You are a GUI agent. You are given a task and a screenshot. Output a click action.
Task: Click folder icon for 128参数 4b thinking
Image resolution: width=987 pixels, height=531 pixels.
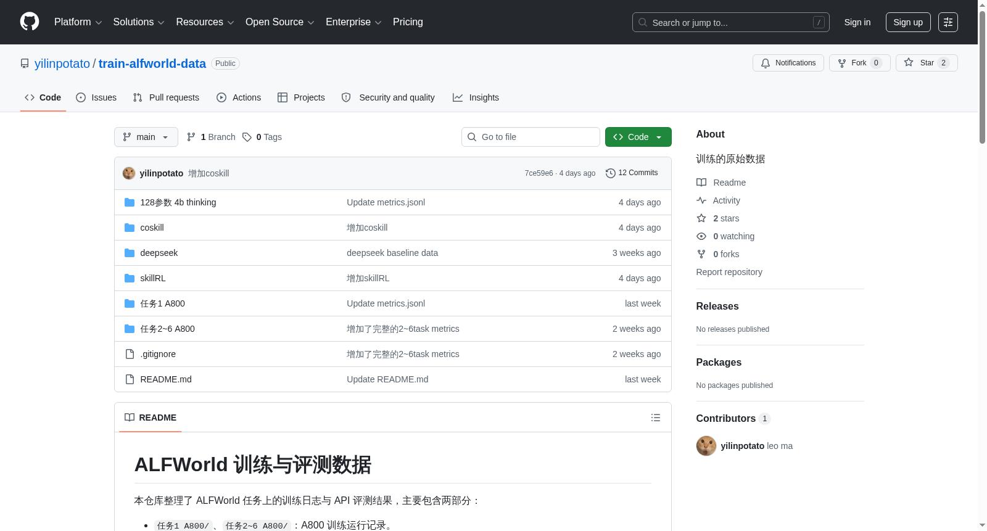coord(130,202)
